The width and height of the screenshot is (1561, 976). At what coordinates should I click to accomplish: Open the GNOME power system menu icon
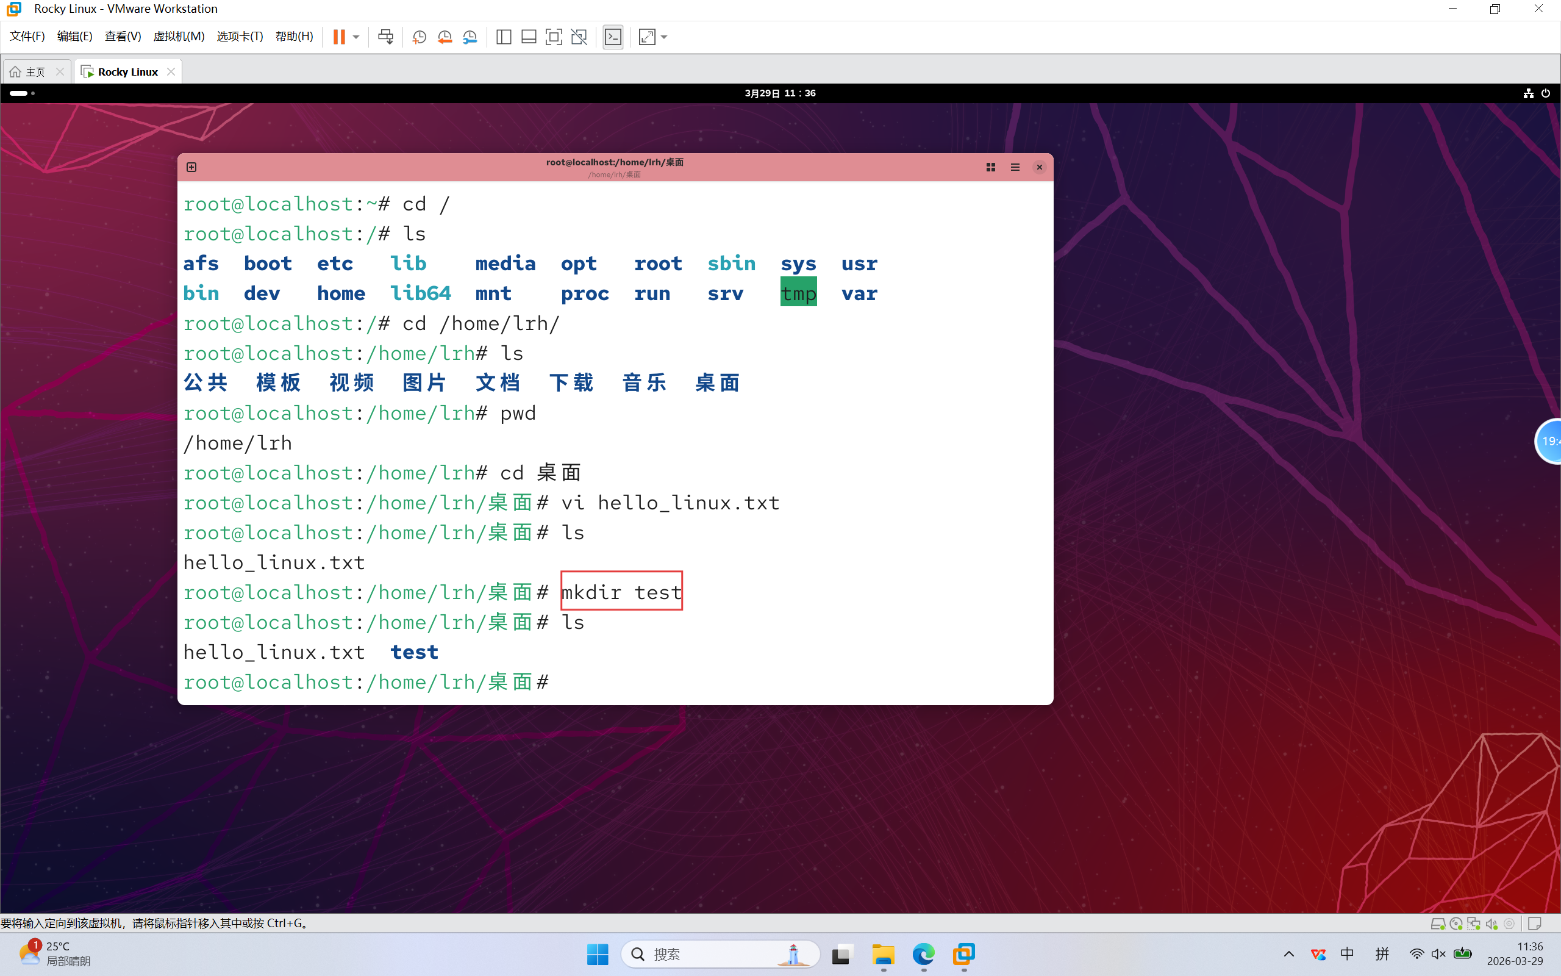[x=1546, y=93]
